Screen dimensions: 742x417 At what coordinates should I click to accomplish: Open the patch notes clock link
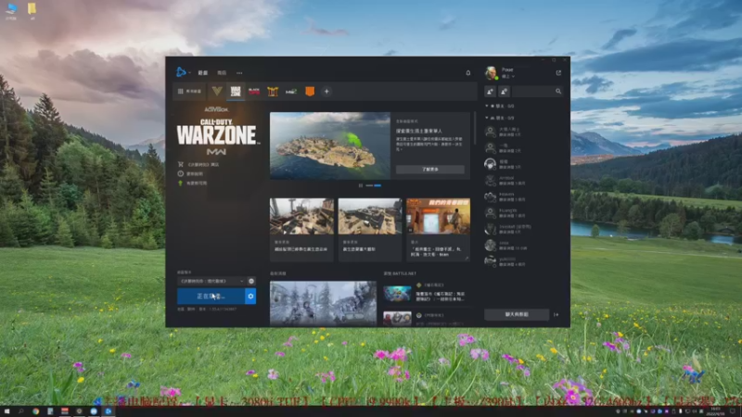190,173
